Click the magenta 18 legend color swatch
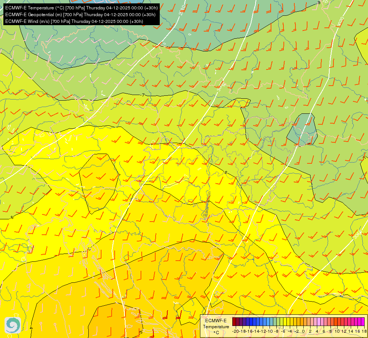 (363, 321)
